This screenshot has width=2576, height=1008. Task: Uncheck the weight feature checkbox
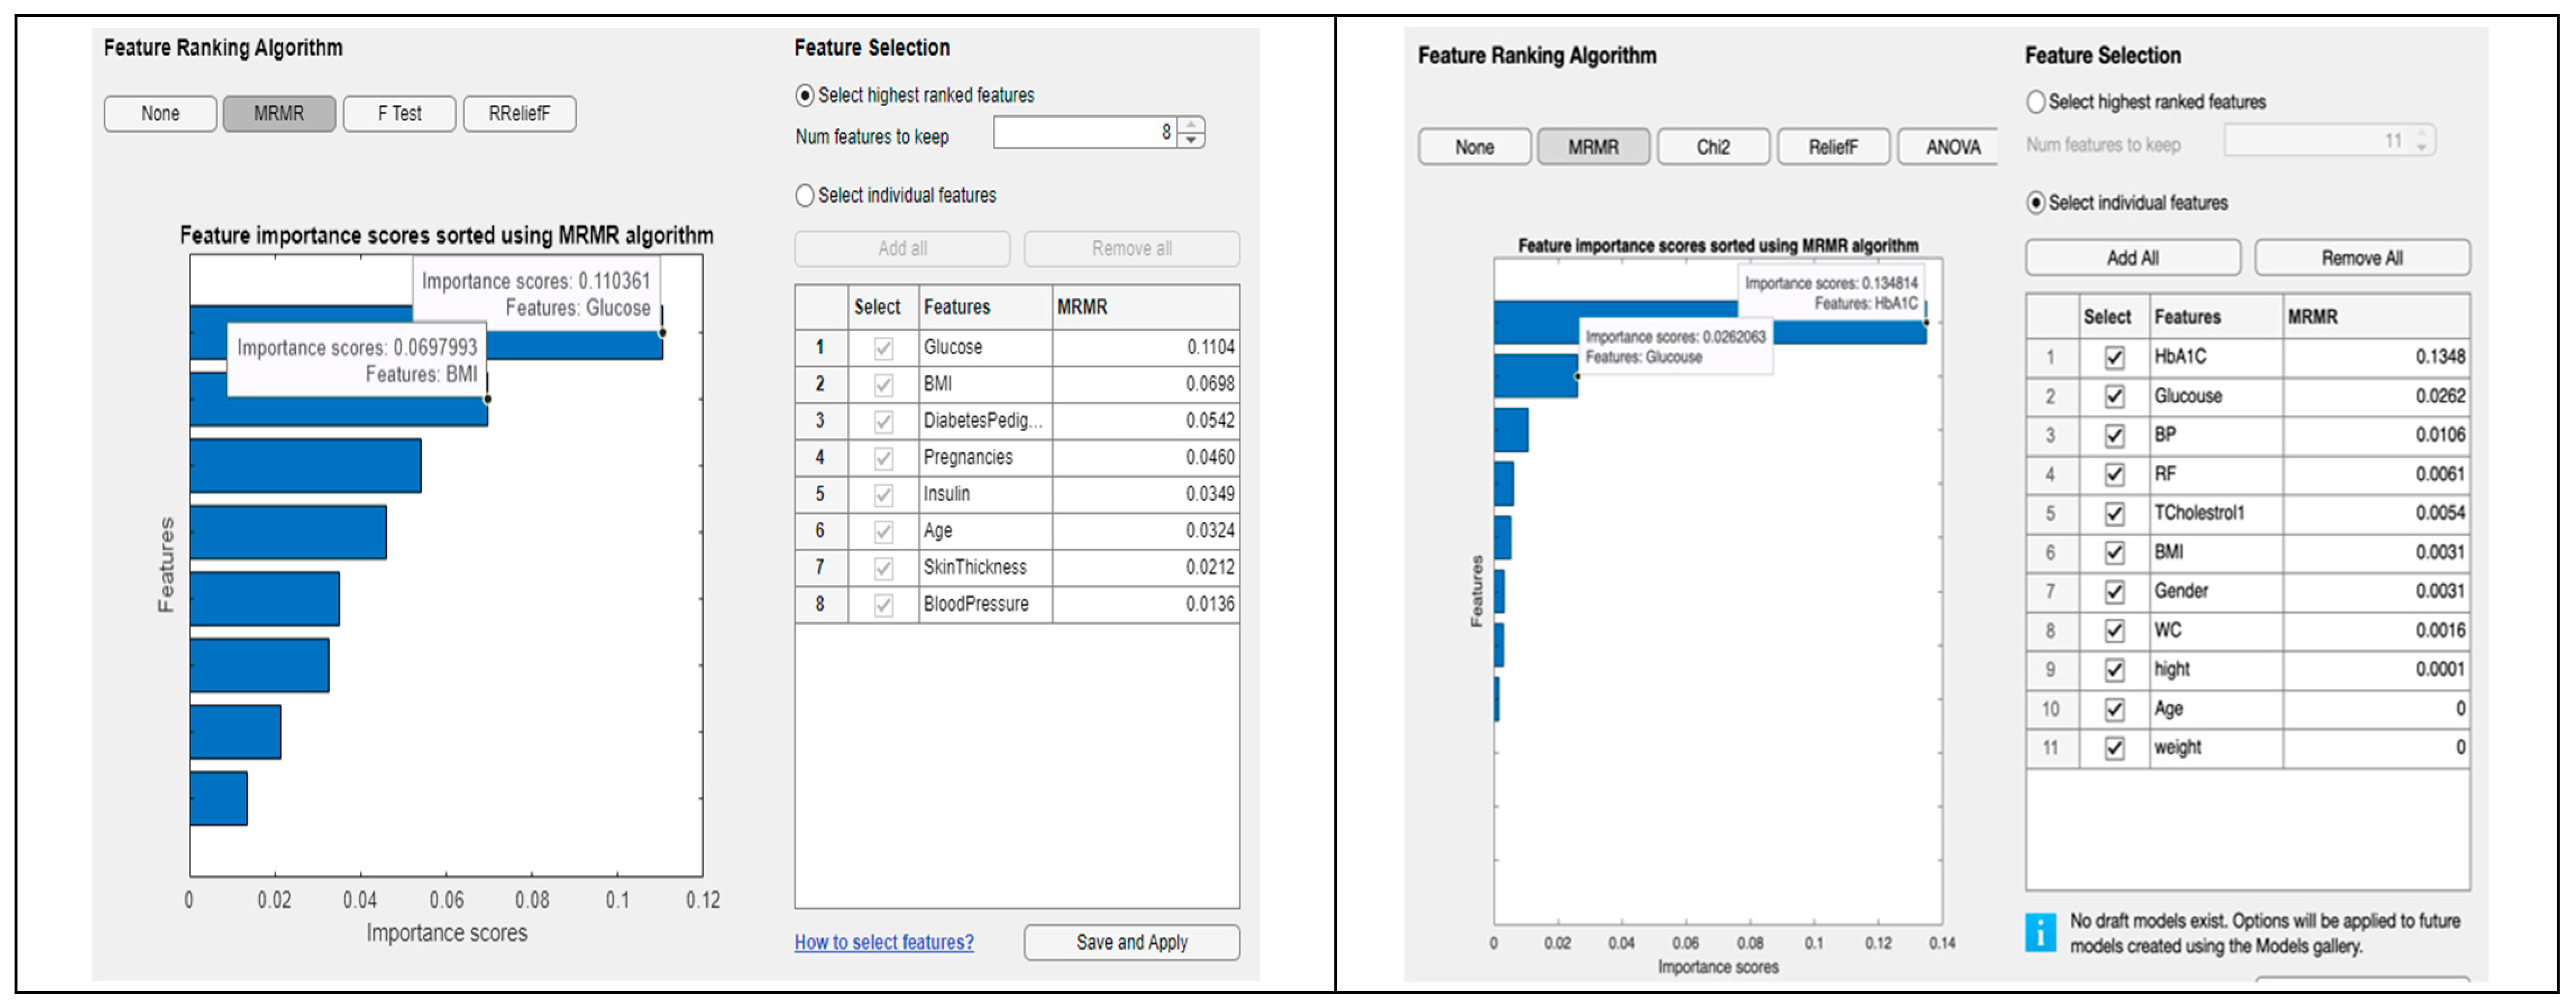[x=2114, y=748]
